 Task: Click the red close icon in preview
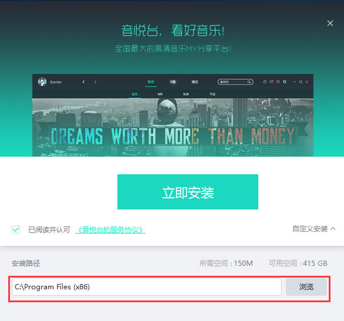coord(306,82)
